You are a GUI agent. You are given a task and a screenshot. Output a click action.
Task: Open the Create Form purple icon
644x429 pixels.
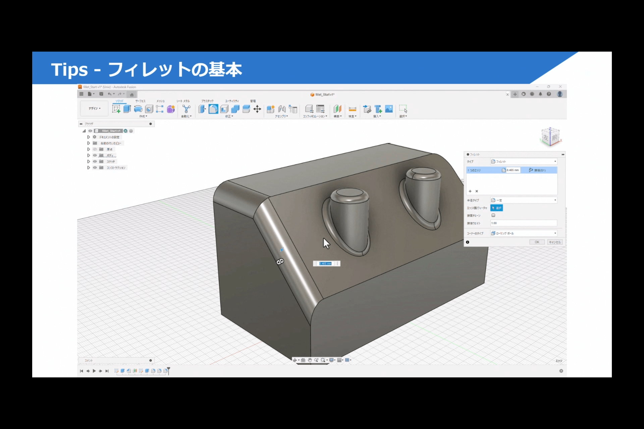coord(171,109)
